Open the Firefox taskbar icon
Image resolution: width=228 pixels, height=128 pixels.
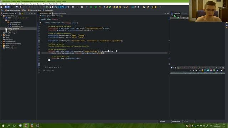pos(32,126)
